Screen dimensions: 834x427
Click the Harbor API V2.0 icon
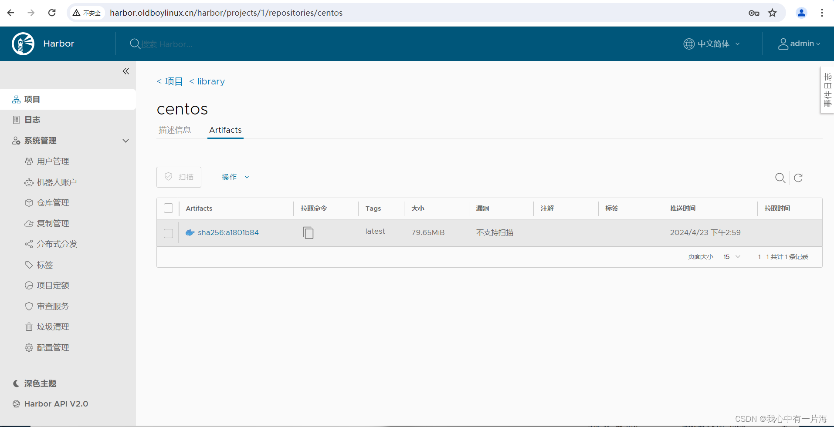[16, 404]
